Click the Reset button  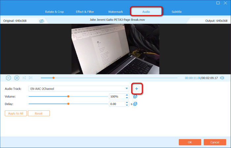[39, 113]
